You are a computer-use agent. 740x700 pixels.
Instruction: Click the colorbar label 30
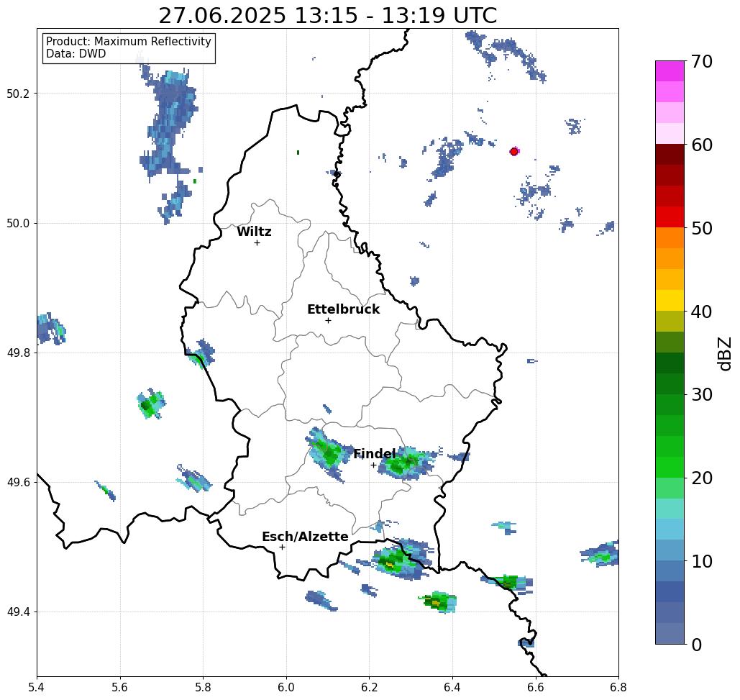point(701,395)
